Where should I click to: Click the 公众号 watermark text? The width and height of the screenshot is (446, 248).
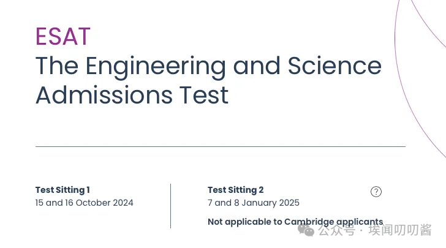(337, 230)
